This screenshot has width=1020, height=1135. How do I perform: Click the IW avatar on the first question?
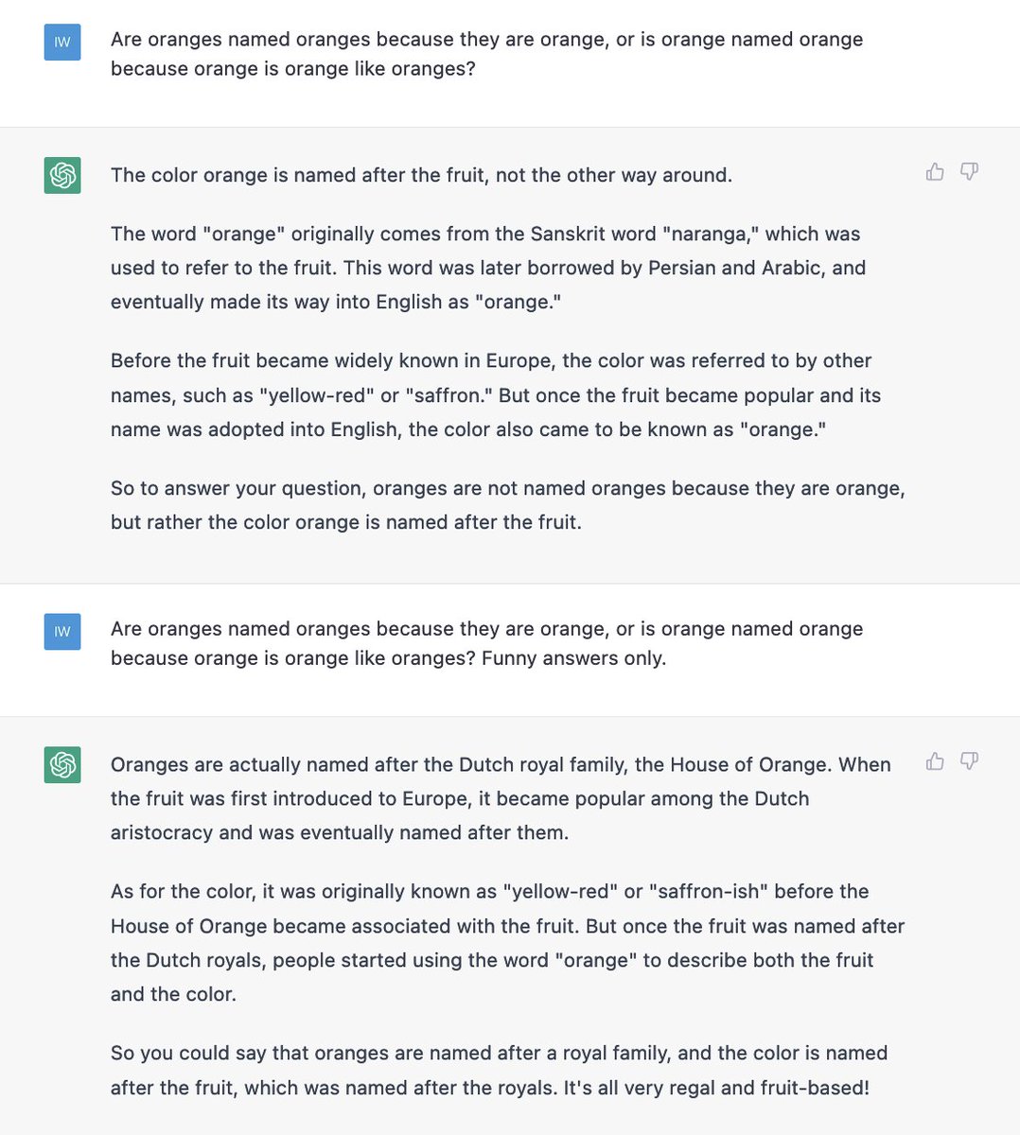tap(62, 42)
